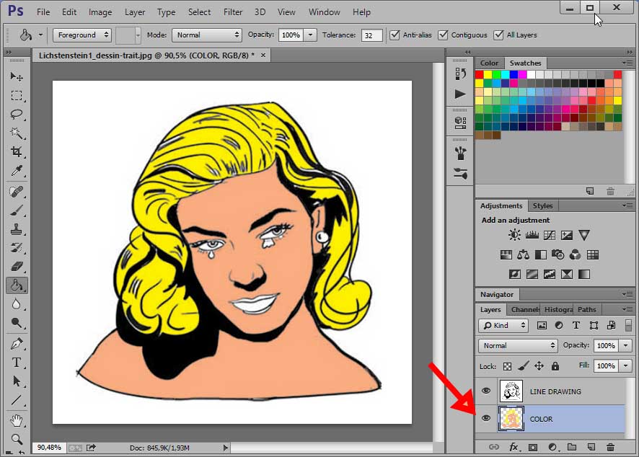Select the Brush tool

[x=17, y=210]
